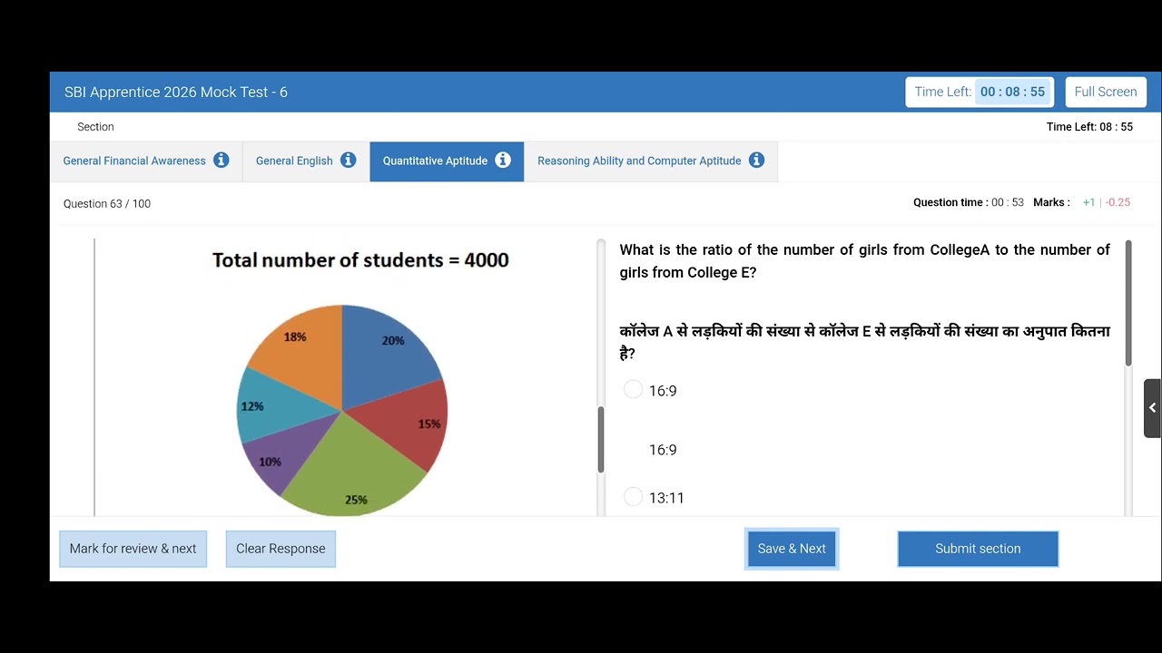This screenshot has height=653, width=1162.
Task: Select the 13:11 answer option
Action: coord(634,497)
